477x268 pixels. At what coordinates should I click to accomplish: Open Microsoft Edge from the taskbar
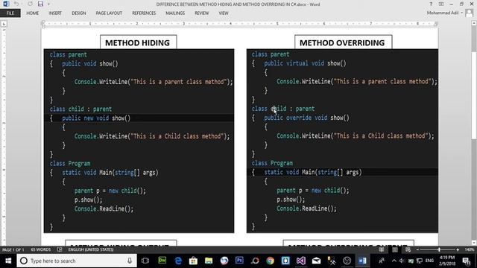(x=178, y=261)
